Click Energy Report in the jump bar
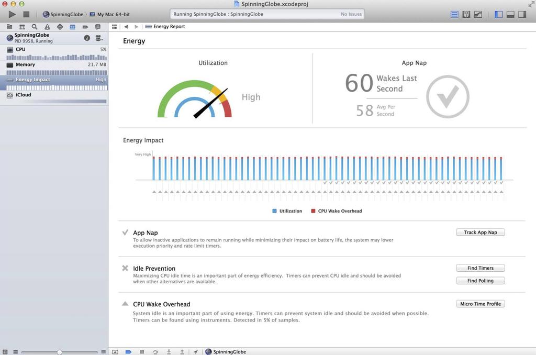The image size is (536, 355). tap(165, 27)
